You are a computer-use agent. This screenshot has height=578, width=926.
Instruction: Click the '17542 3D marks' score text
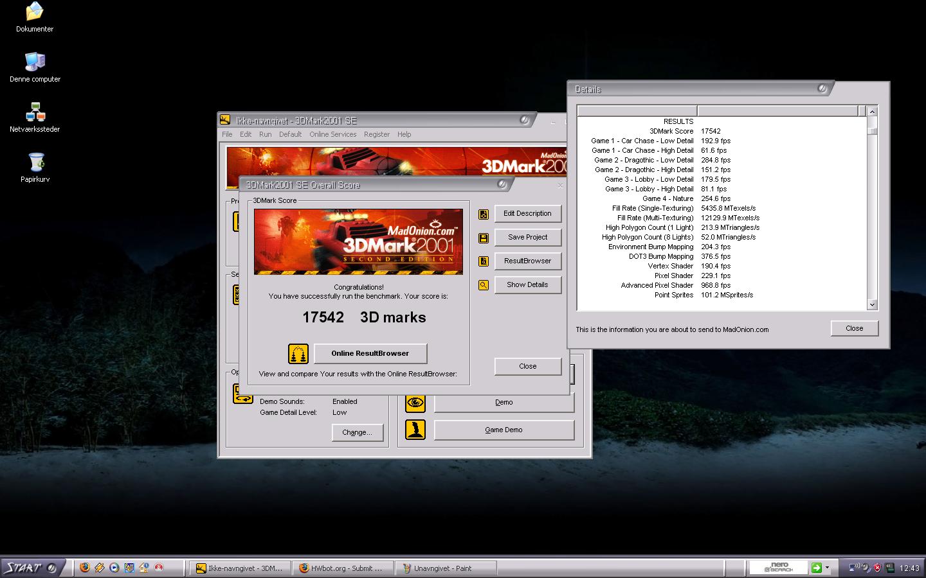pyautogui.click(x=364, y=317)
